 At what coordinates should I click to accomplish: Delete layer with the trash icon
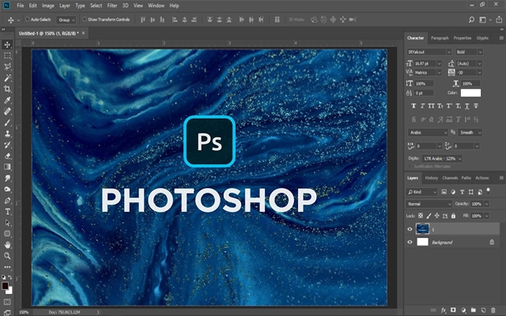point(493,310)
